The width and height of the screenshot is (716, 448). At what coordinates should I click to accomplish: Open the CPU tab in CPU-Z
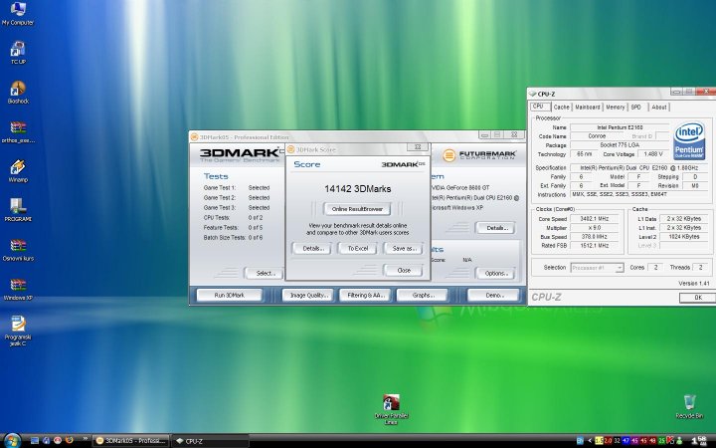point(538,107)
